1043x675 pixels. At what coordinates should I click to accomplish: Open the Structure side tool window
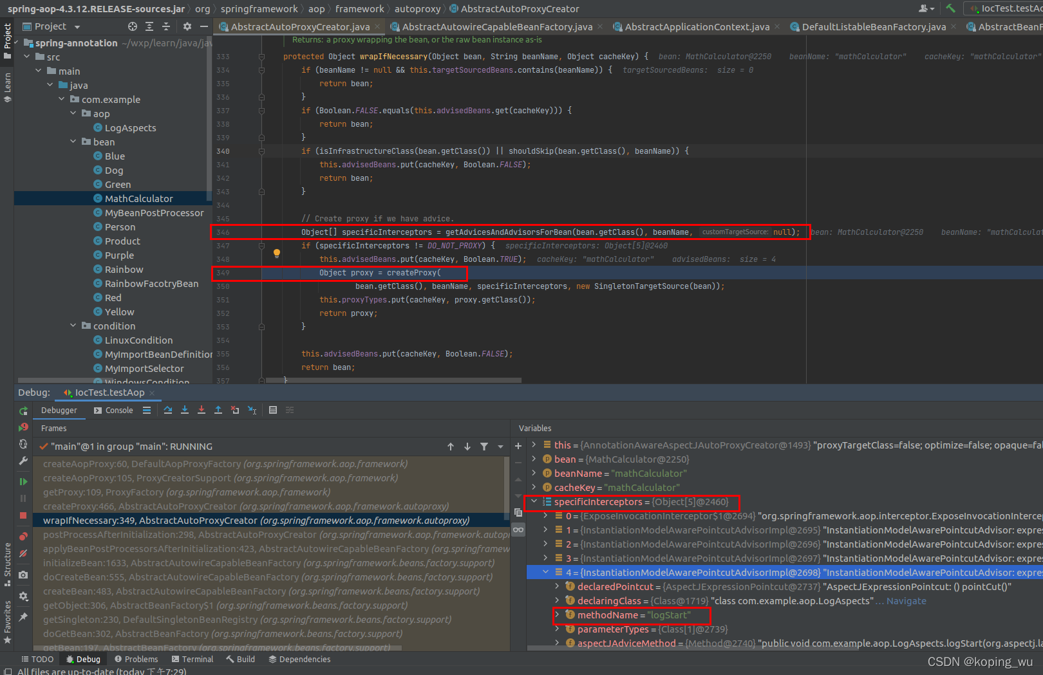[7, 564]
